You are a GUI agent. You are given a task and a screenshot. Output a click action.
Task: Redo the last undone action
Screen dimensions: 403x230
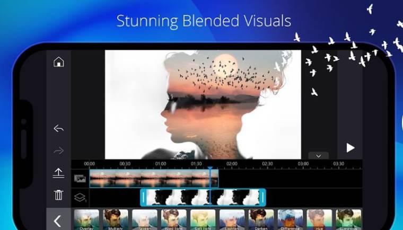pos(58,151)
